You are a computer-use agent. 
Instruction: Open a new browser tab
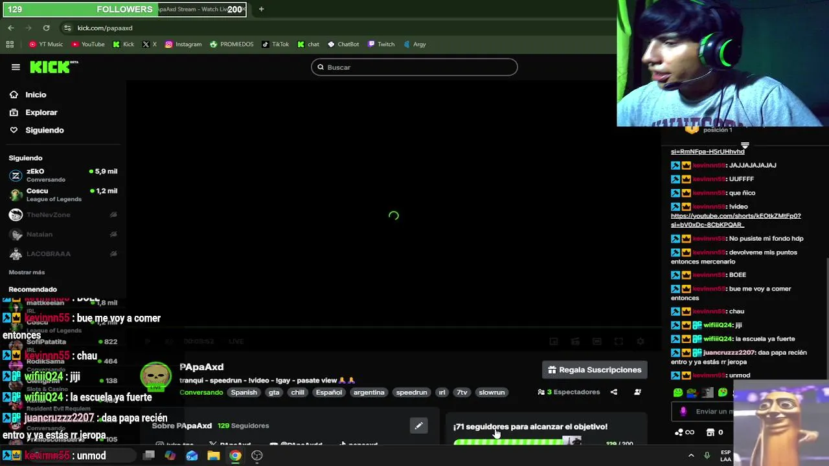point(261,9)
